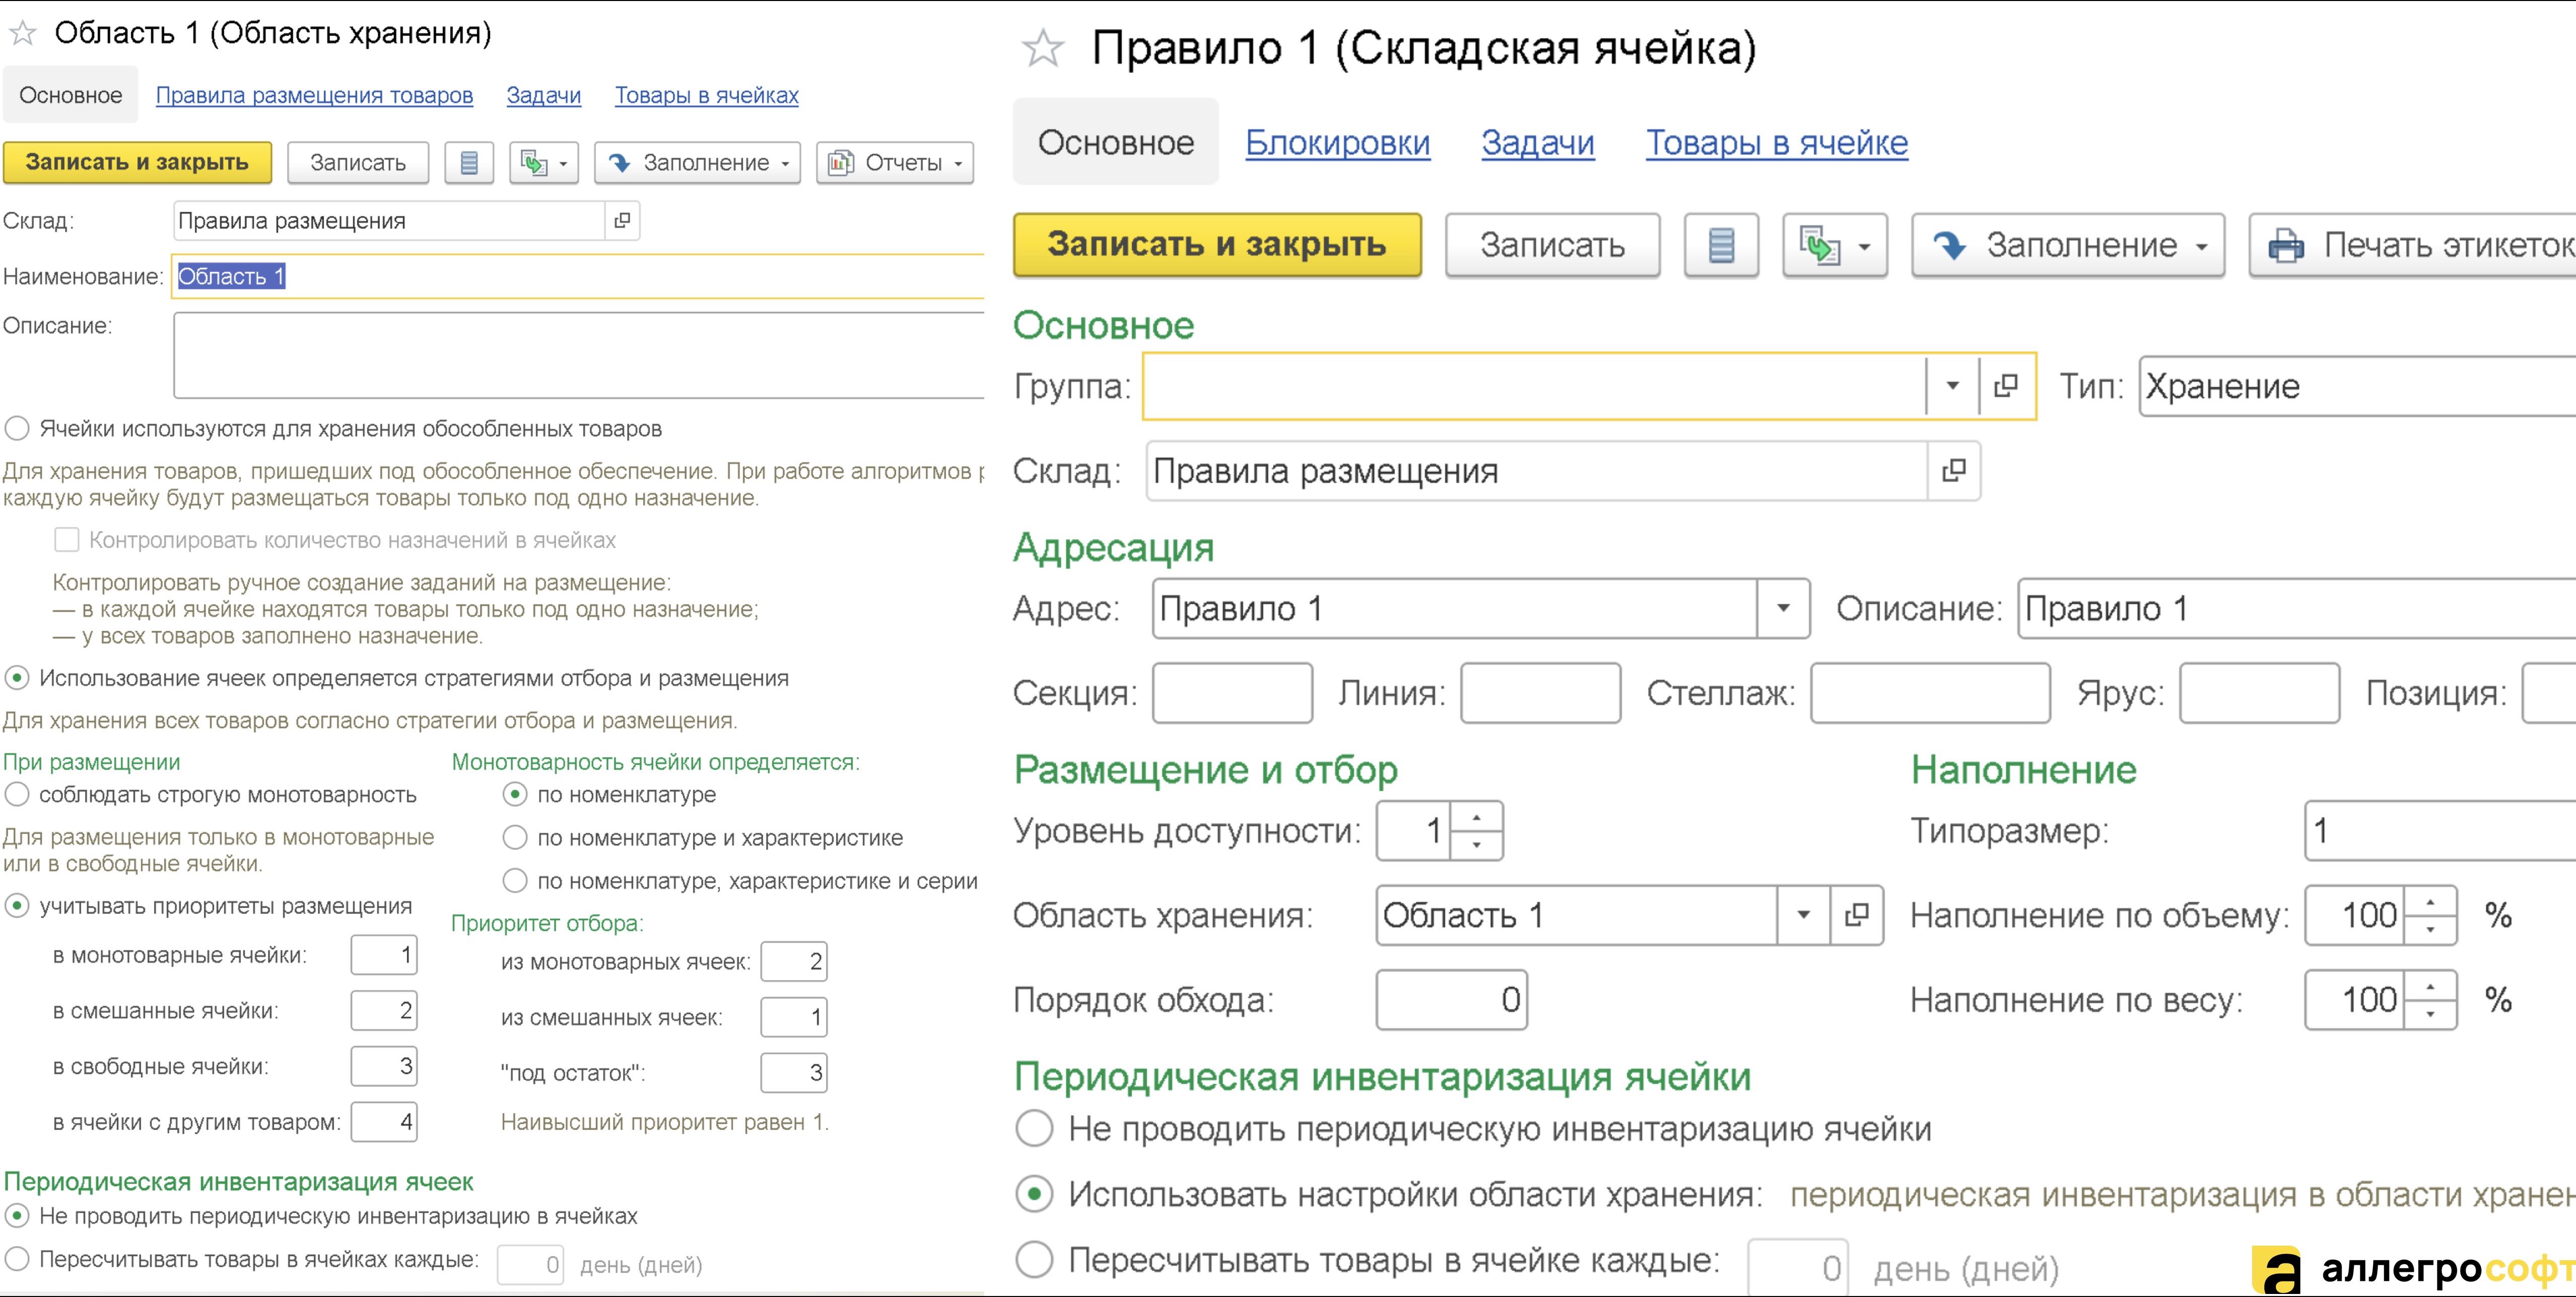Open Область хранения link icon

pyautogui.click(x=1856, y=915)
